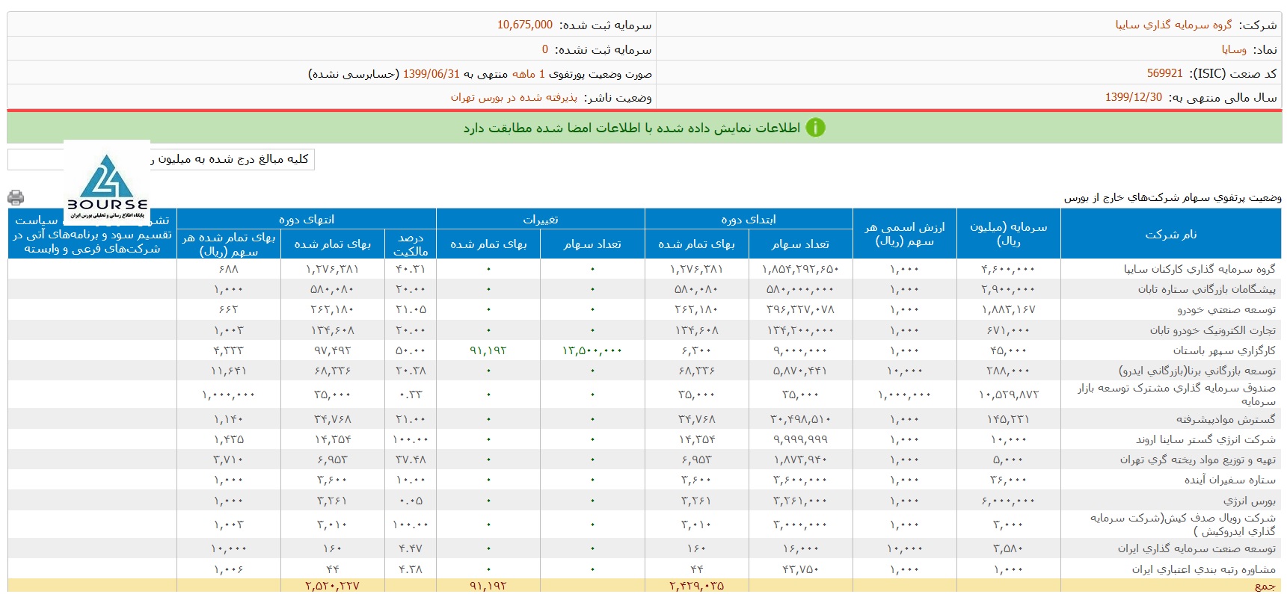1287x594 pixels.
Task: Select row 'صندوق سرمایه گذاری مشترک توسعه بازار سرمایه'
Action: (645, 395)
